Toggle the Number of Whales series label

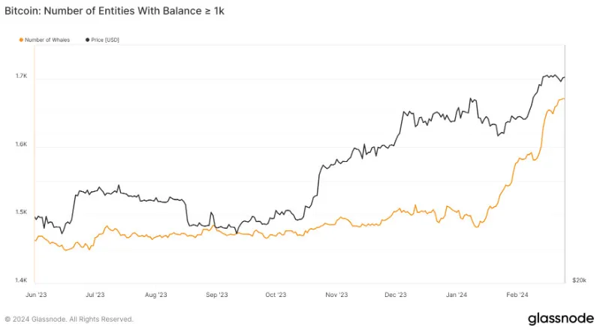(47, 39)
